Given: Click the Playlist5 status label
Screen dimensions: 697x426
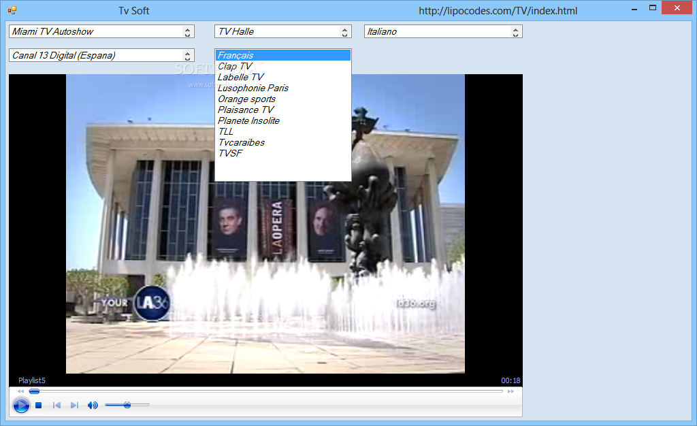Looking at the screenshot, I should pyautogui.click(x=31, y=380).
